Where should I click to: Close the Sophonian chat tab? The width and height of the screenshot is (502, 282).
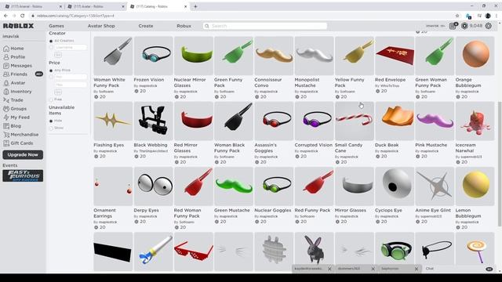417,269
